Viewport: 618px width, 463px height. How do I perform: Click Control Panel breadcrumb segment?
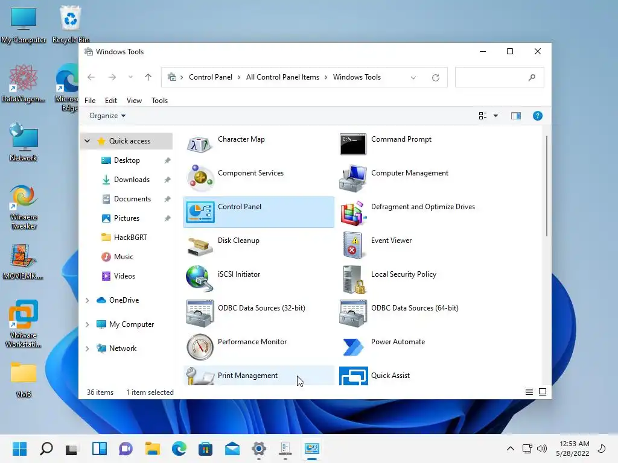[211, 77]
